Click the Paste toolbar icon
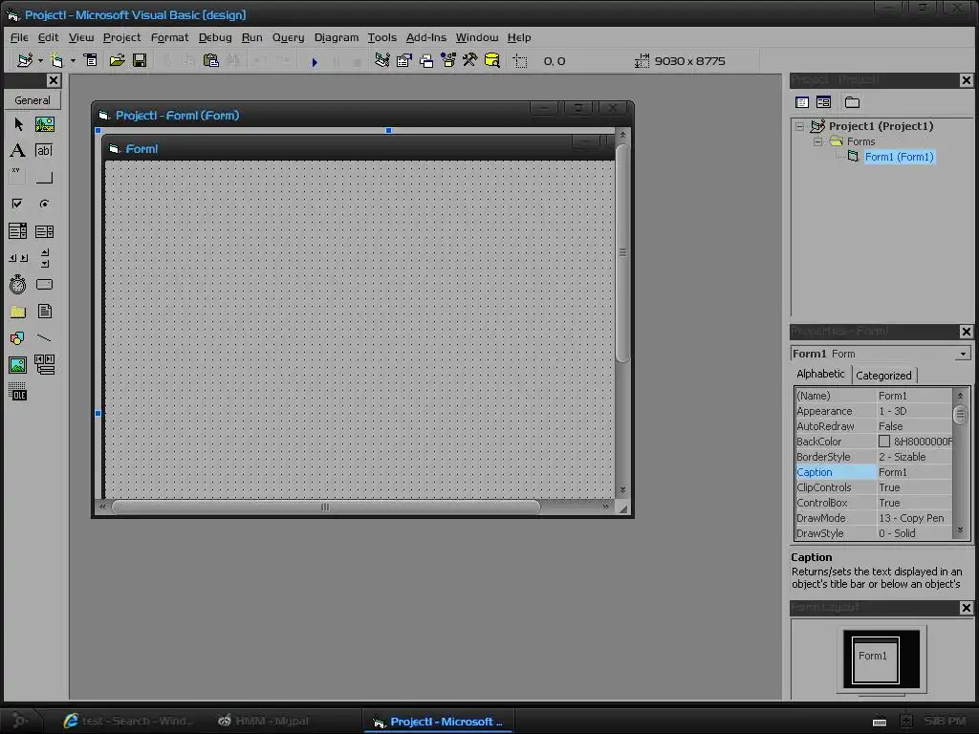 (x=211, y=60)
